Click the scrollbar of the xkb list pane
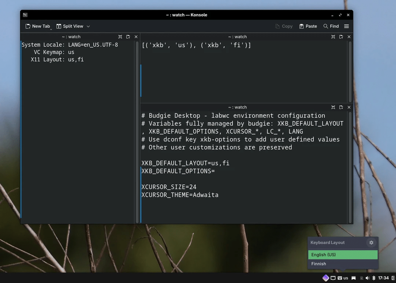The width and height of the screenshot is (396, 283). [x=350, y=72]
